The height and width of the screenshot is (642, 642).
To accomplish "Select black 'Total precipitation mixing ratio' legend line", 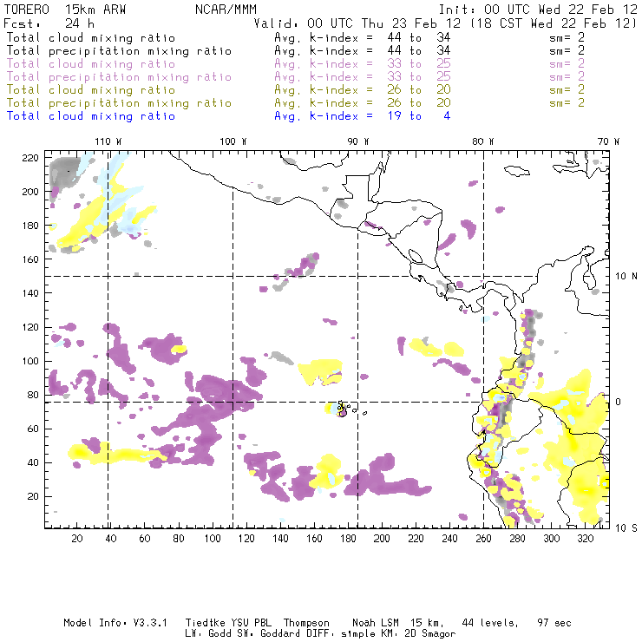I will pyautogui.click(x=119, y=51).
